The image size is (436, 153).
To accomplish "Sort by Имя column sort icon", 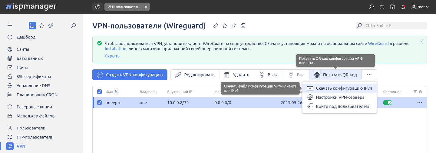I will pos(116,91).
